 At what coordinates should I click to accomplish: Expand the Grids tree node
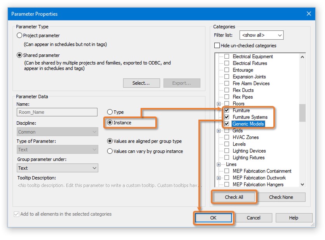pyautogui.click(x=219, y=131)
